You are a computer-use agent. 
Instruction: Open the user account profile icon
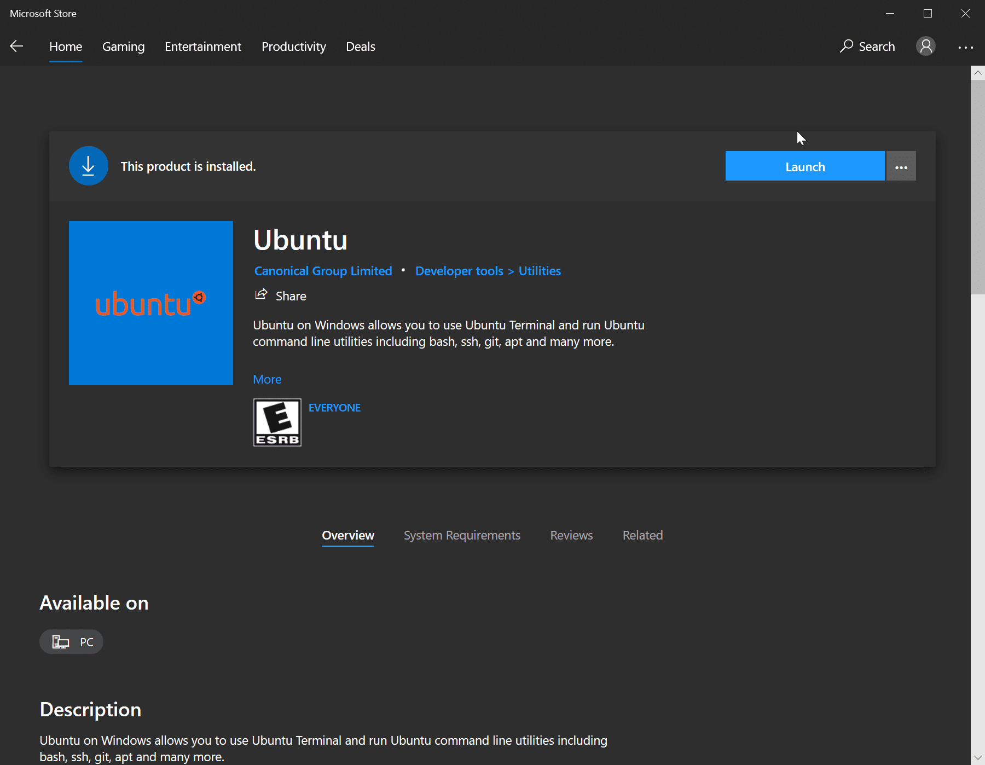point(925,47)
